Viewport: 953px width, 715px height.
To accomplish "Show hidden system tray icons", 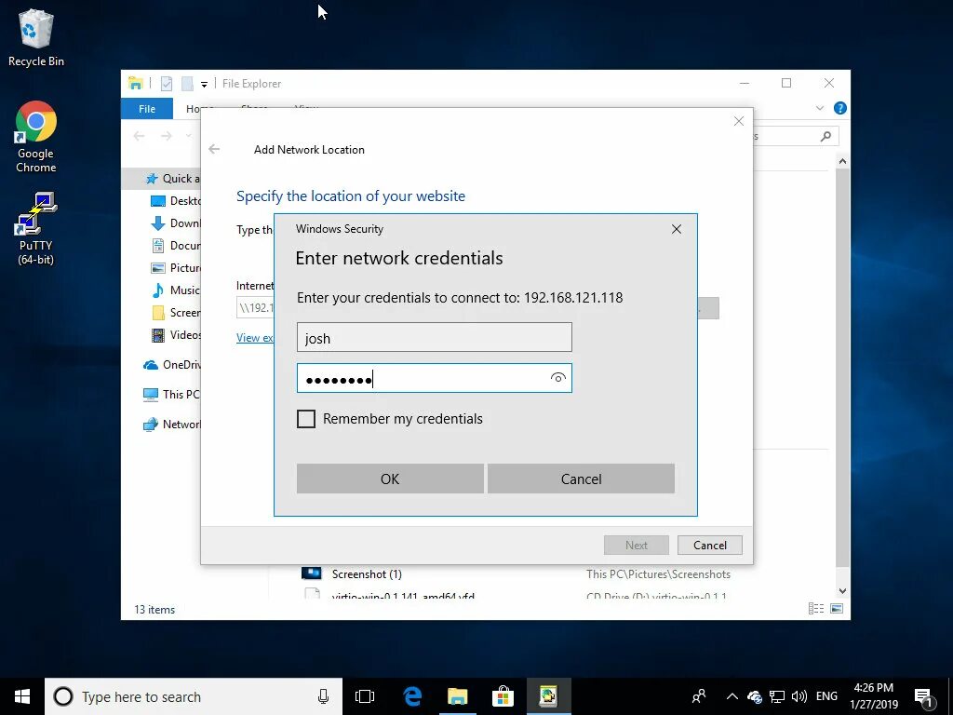I will [732, 695].
